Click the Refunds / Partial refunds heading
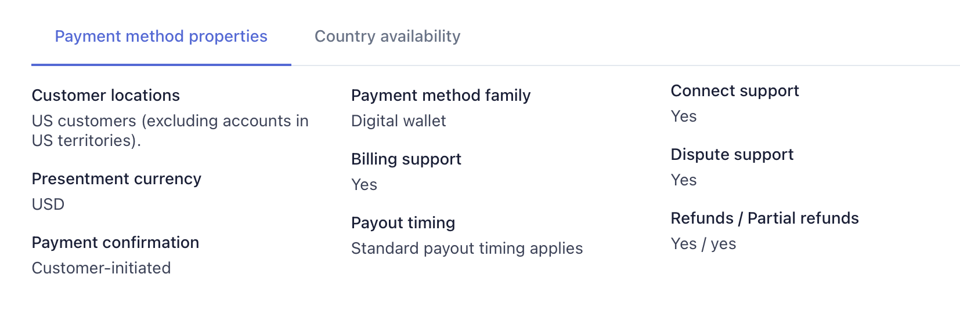 coord(764,218)
